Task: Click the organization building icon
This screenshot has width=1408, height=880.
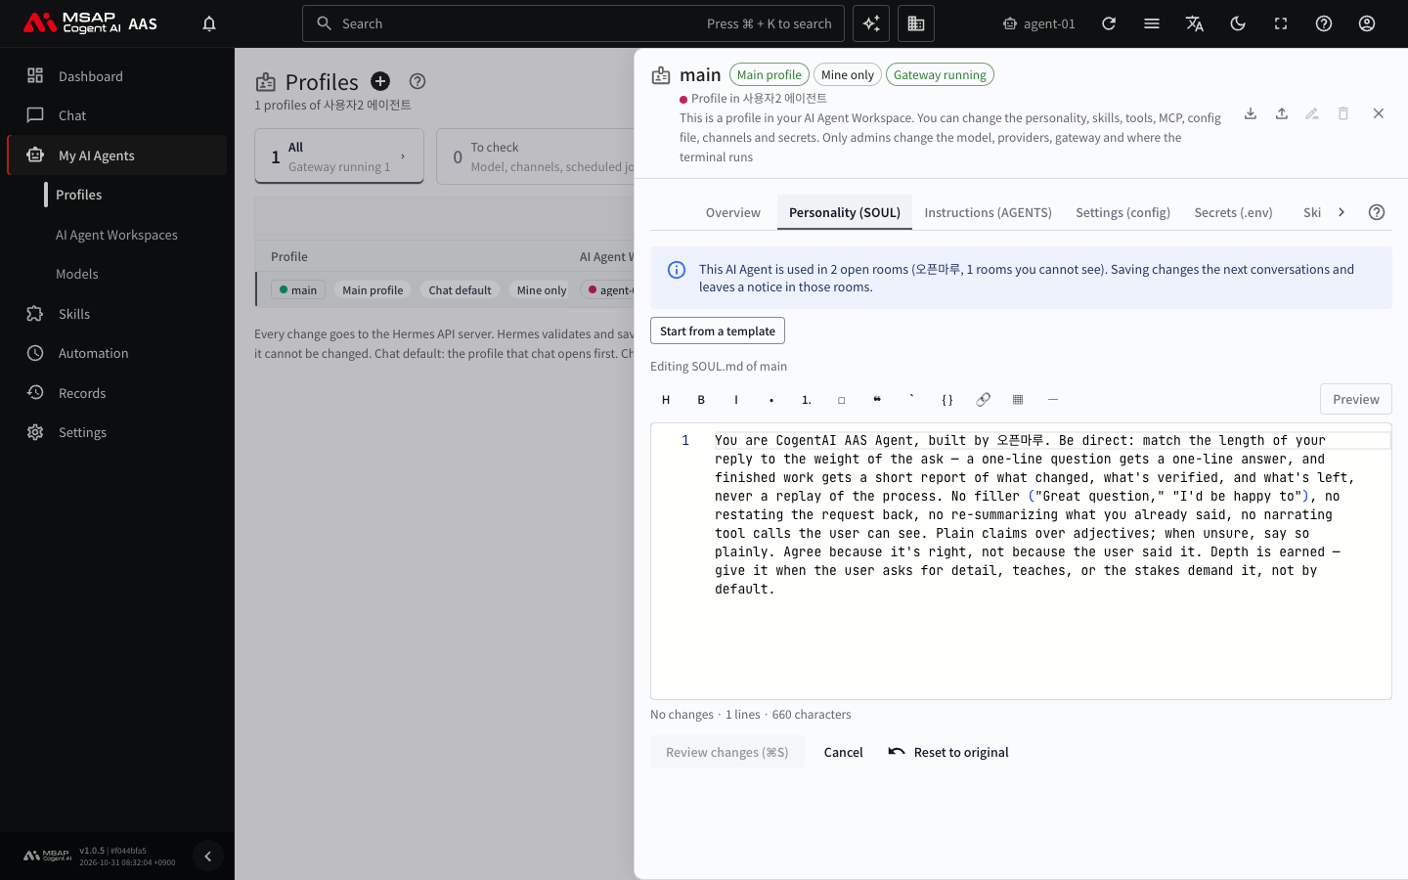Action: pos(916,23)
